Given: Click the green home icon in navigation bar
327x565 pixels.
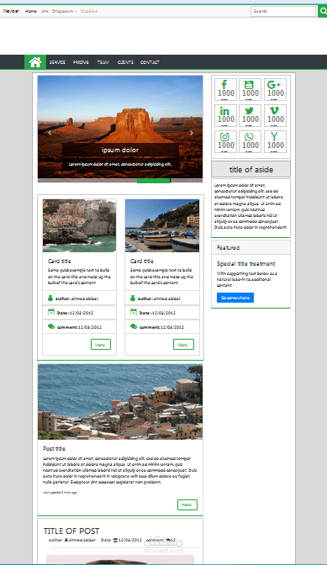Looking at the screenshot, I should (35, 62).
